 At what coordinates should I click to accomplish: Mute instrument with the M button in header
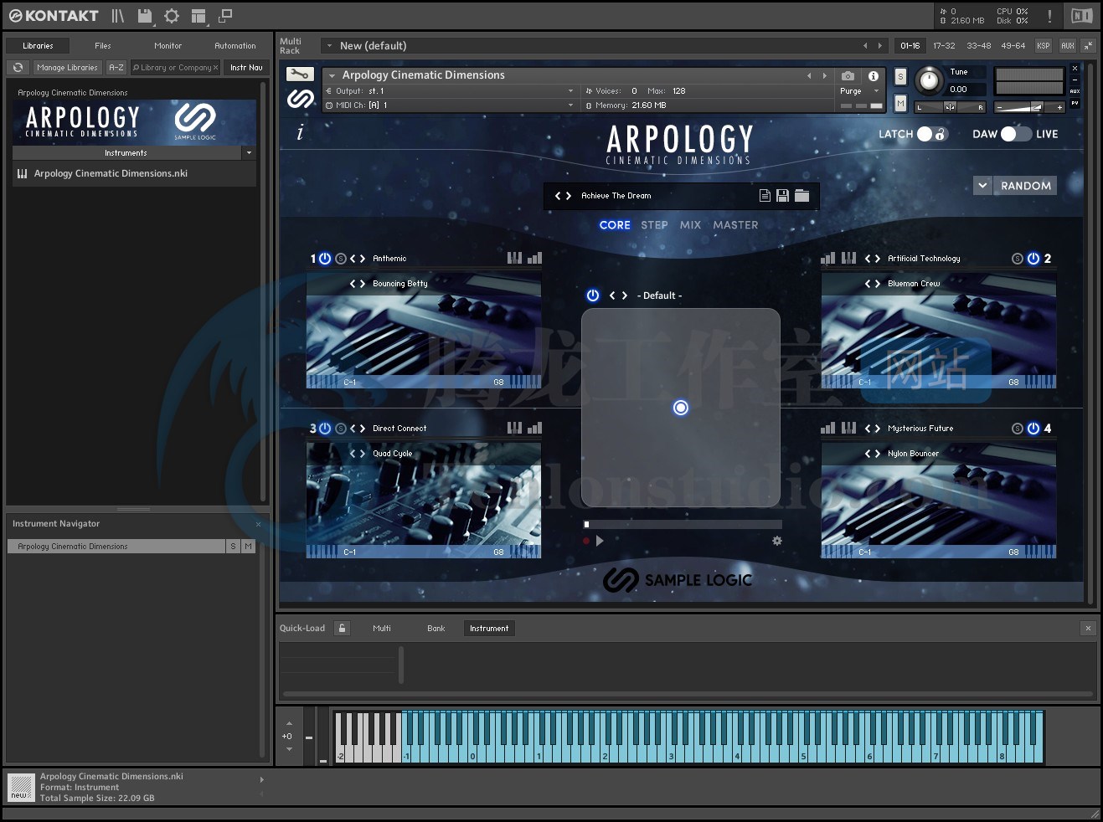pyautogui.click(x=900, y=103)
